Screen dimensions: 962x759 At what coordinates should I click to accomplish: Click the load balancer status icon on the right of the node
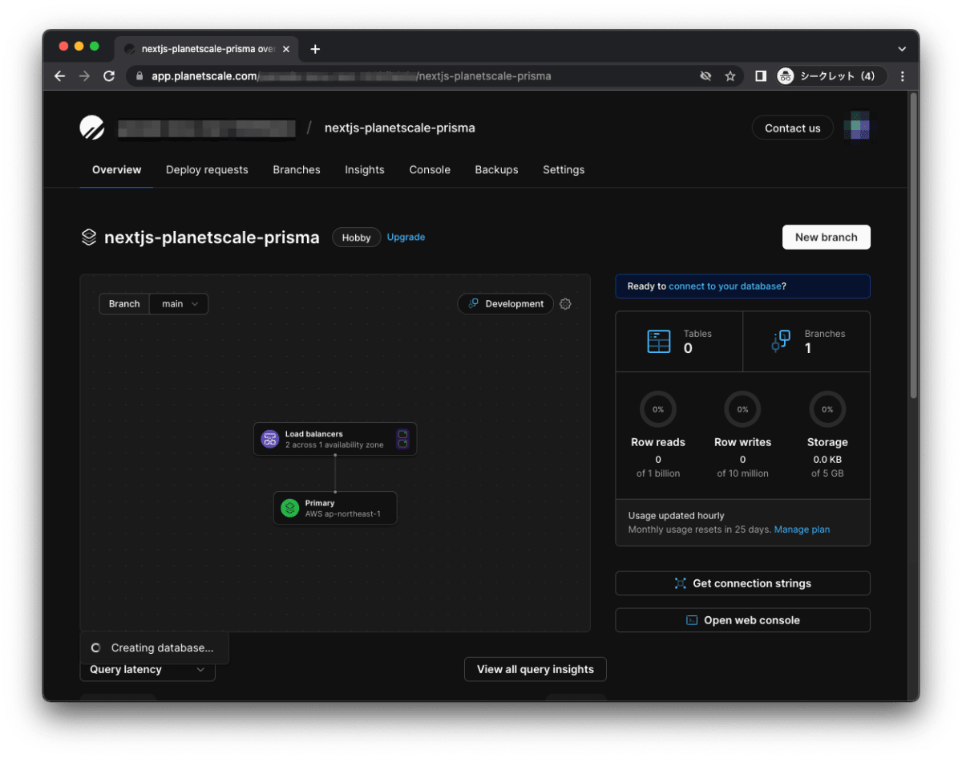403,439
